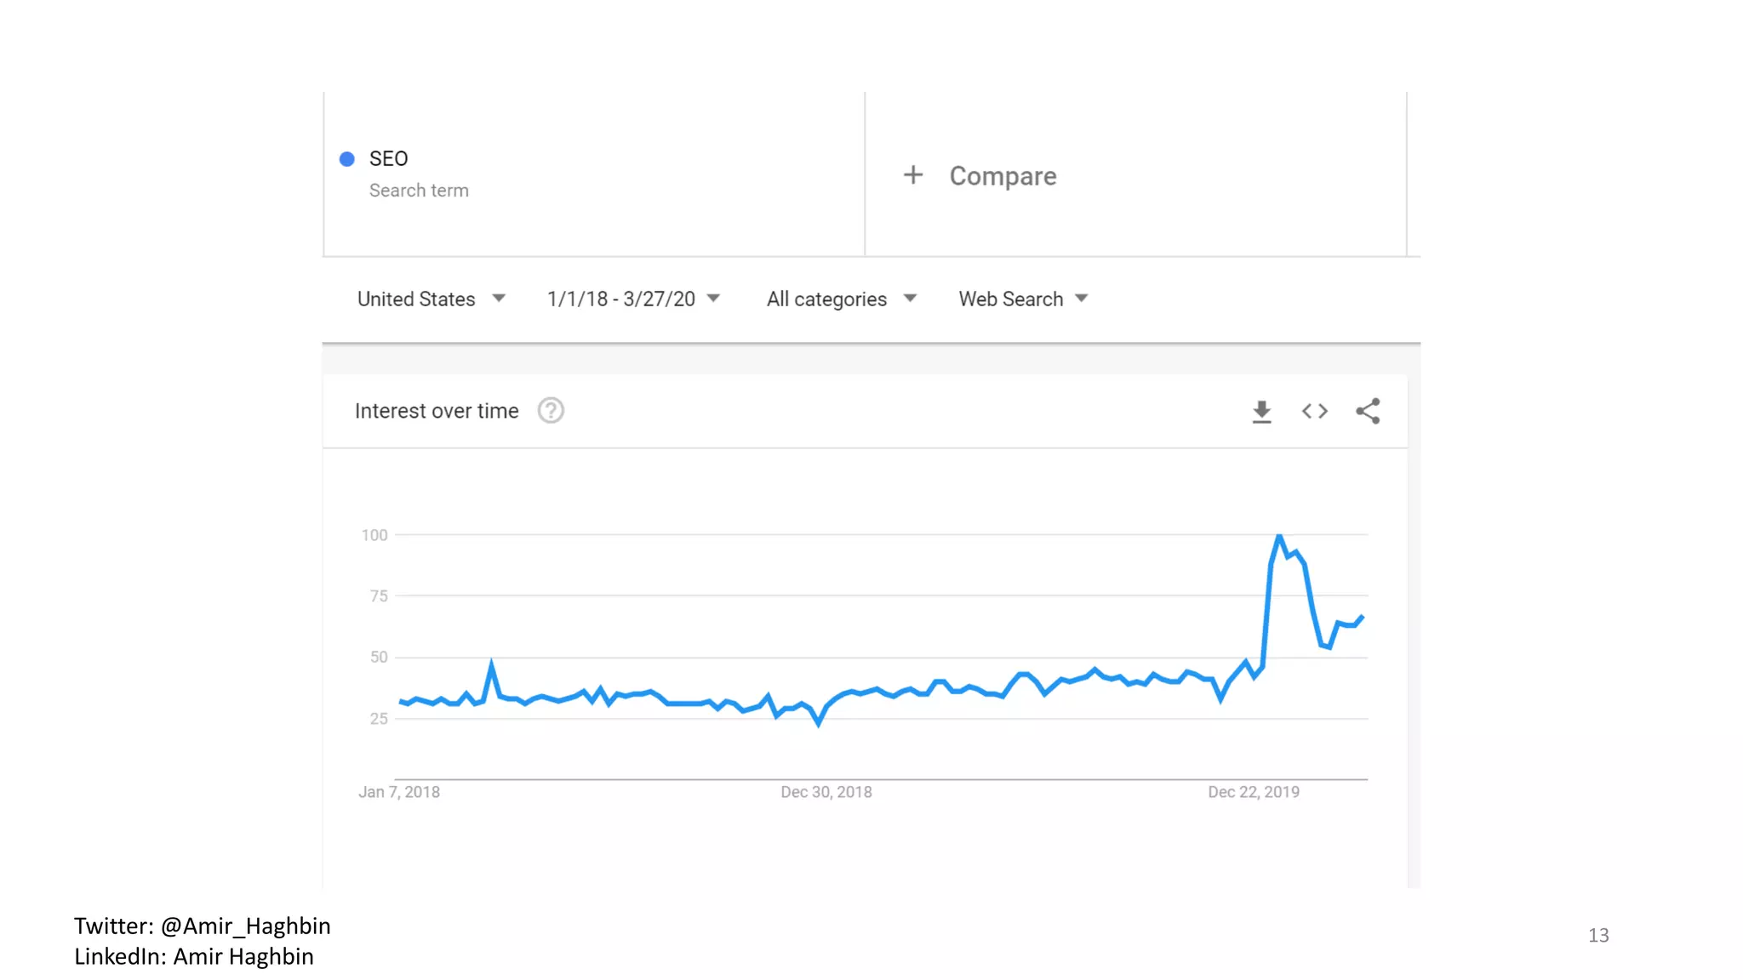
Task: Click the Compare button
Action: 1003,176
